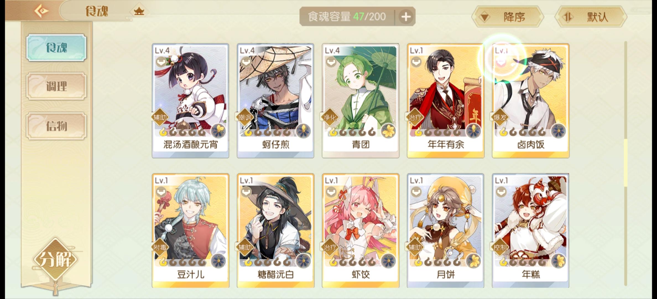Toggle heart favorite on 混汤酒酿元宵 card
The width and height of the screenshot is (657, 299).
(x=161, y=62)
